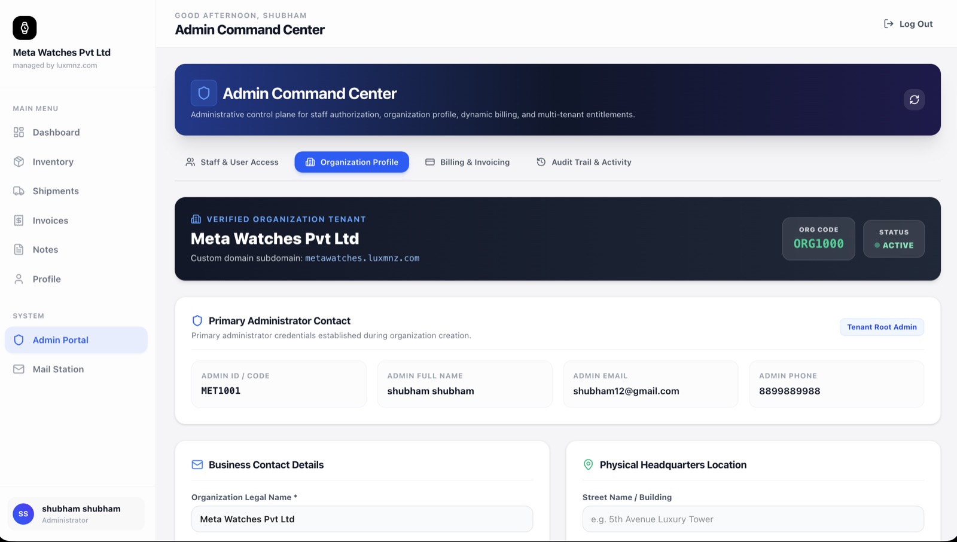957x542 pixels.
Task: Click the shield icon beside Primary Administrator Contact
Action: tap(197, 321)
